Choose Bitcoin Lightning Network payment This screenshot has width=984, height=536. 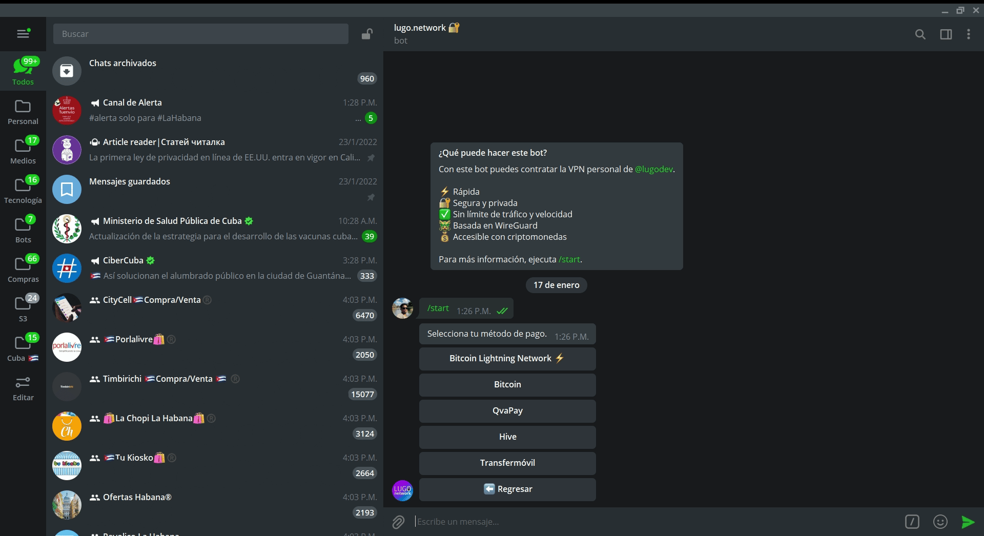[507, 359]
